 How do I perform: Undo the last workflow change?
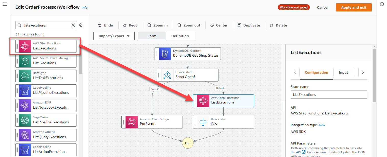coord(106,25)
